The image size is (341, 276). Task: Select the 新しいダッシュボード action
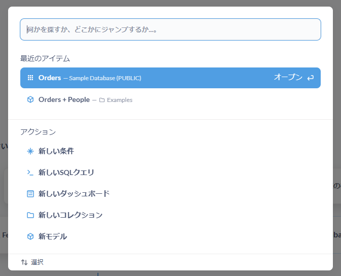tap(170, 194)
